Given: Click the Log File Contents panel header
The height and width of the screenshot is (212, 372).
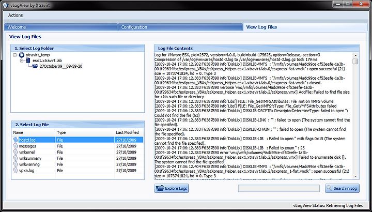Looking at the screenshot, I should click(x=256, y=48).
